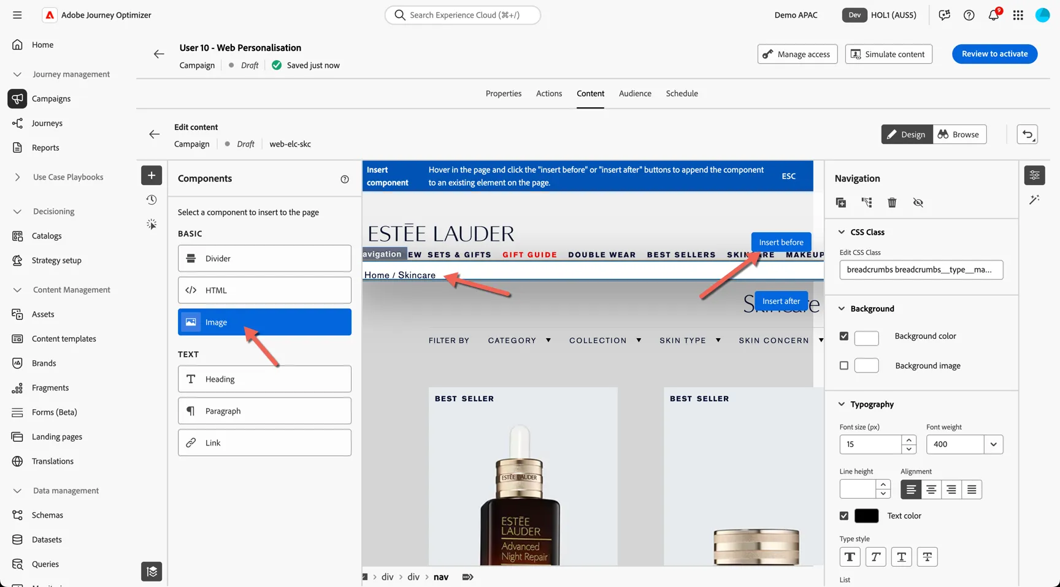Screen dimensions: 1060x587
Task: Collapse the CSS Class section
Action: (x=842, y=232)
